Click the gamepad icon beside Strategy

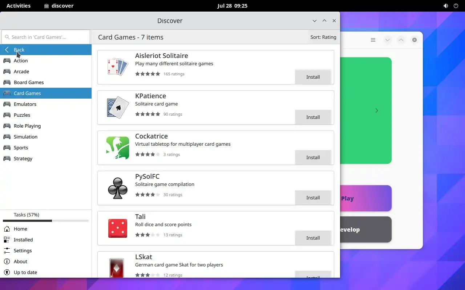7,158
